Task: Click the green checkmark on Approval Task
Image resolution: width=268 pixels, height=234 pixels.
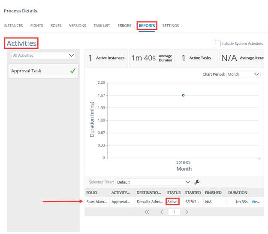Action: point(73,71)
